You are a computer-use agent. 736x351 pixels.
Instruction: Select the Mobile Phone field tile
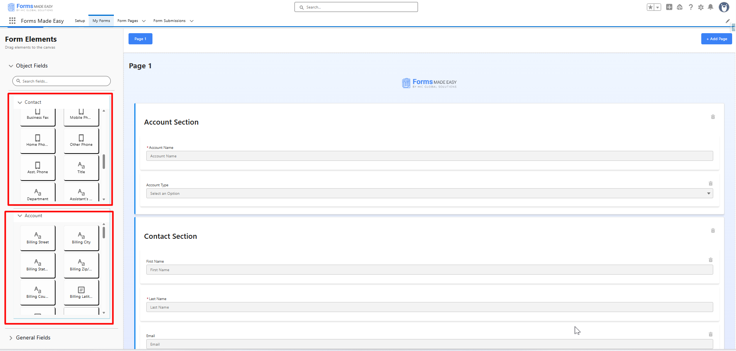tap(81, 117)
